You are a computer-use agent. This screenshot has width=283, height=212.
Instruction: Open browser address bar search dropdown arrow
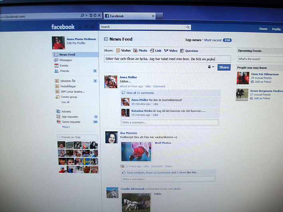87,15
